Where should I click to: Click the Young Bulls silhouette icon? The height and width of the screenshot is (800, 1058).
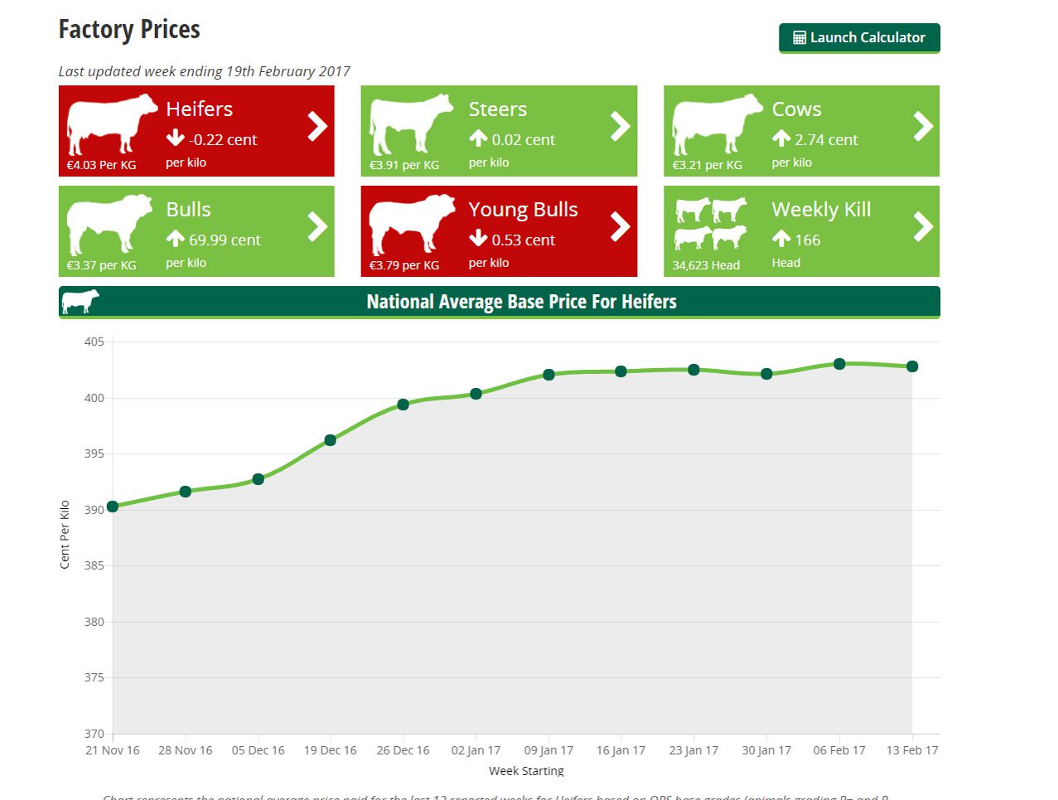click(412, 222)
